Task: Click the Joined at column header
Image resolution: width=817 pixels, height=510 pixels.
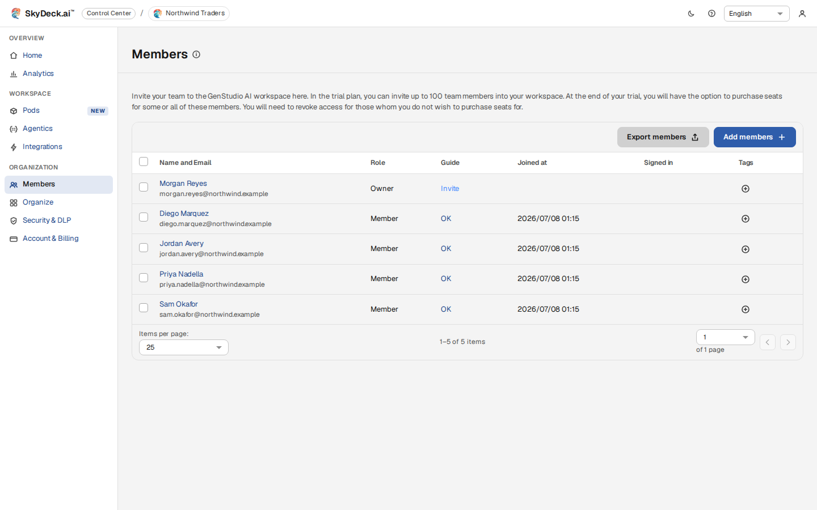Action: click(532, 163)
